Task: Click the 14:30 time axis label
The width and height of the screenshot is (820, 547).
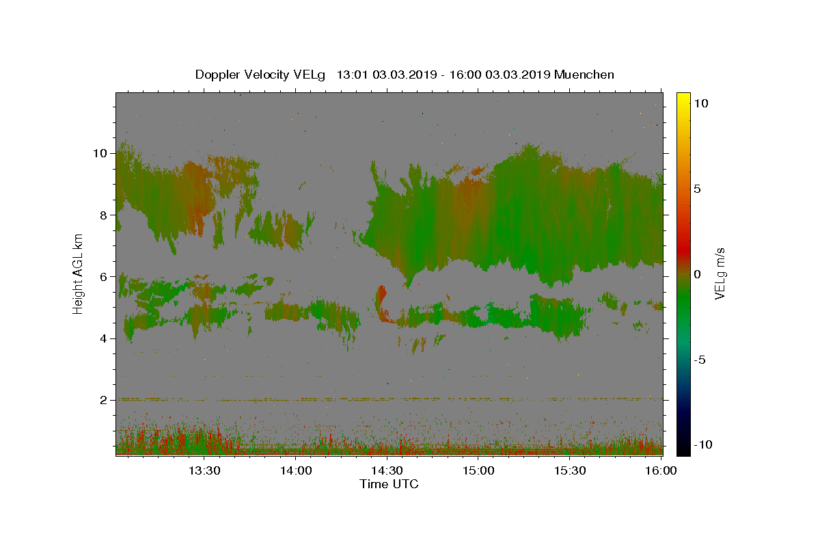Action: point(387,470)
